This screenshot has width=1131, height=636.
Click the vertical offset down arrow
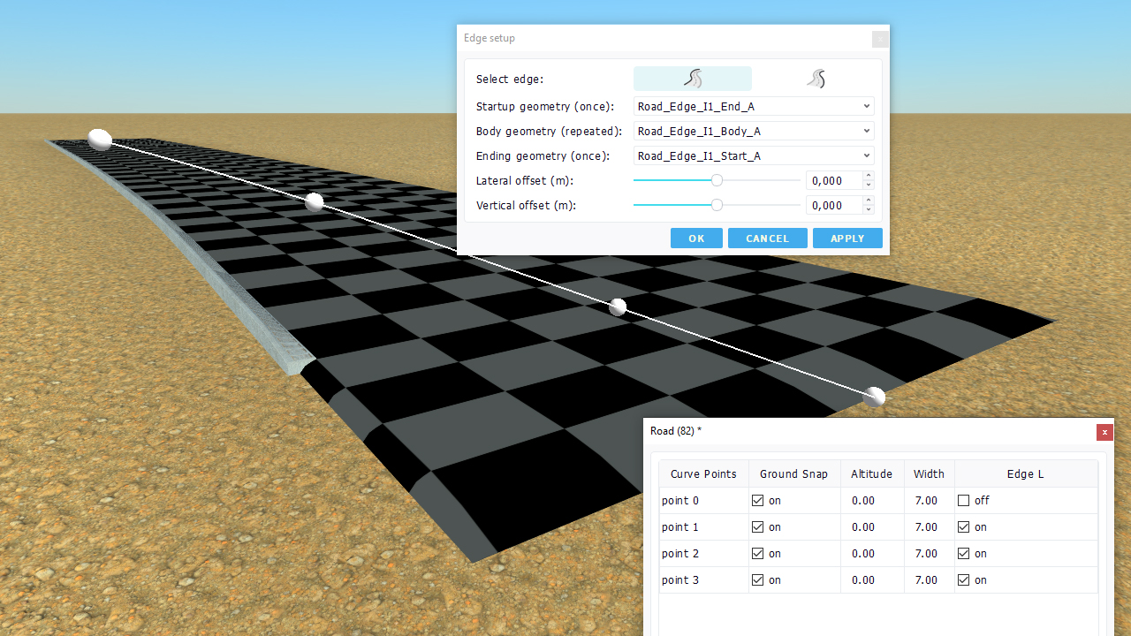[x=869, y=209]
